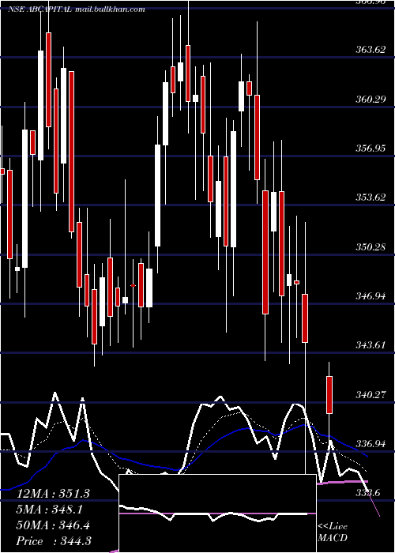Click the 340.27 price axis label
Image resolution: width=395 pixels, height=553 pixels.
(371, 394)
